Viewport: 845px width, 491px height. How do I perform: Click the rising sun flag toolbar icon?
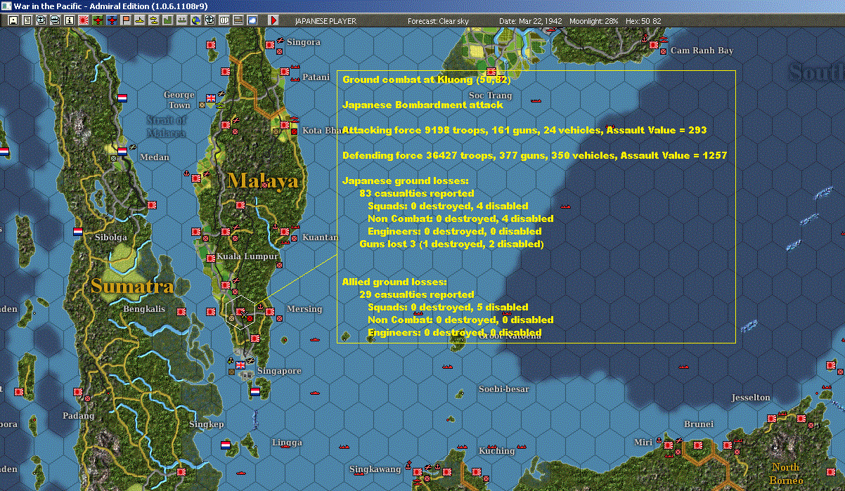84,20
